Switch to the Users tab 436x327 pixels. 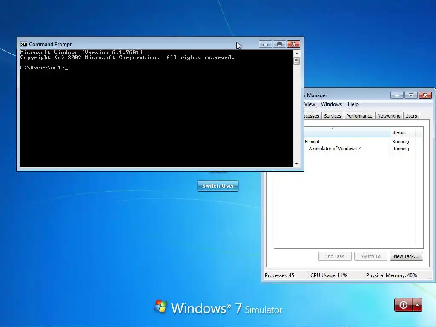(411, 116)
